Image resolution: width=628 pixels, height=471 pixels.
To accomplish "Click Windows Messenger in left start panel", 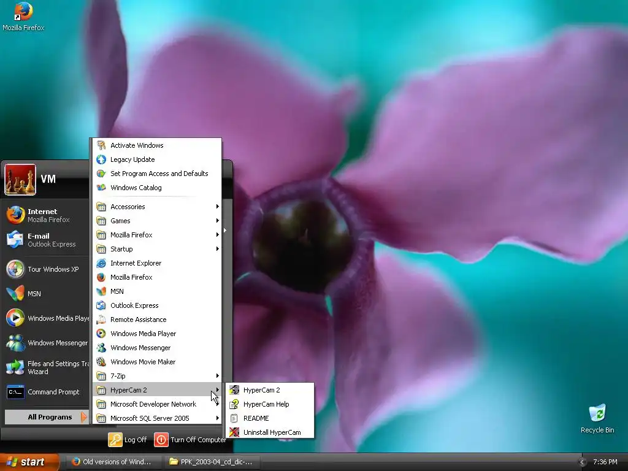I will (47, 343).
